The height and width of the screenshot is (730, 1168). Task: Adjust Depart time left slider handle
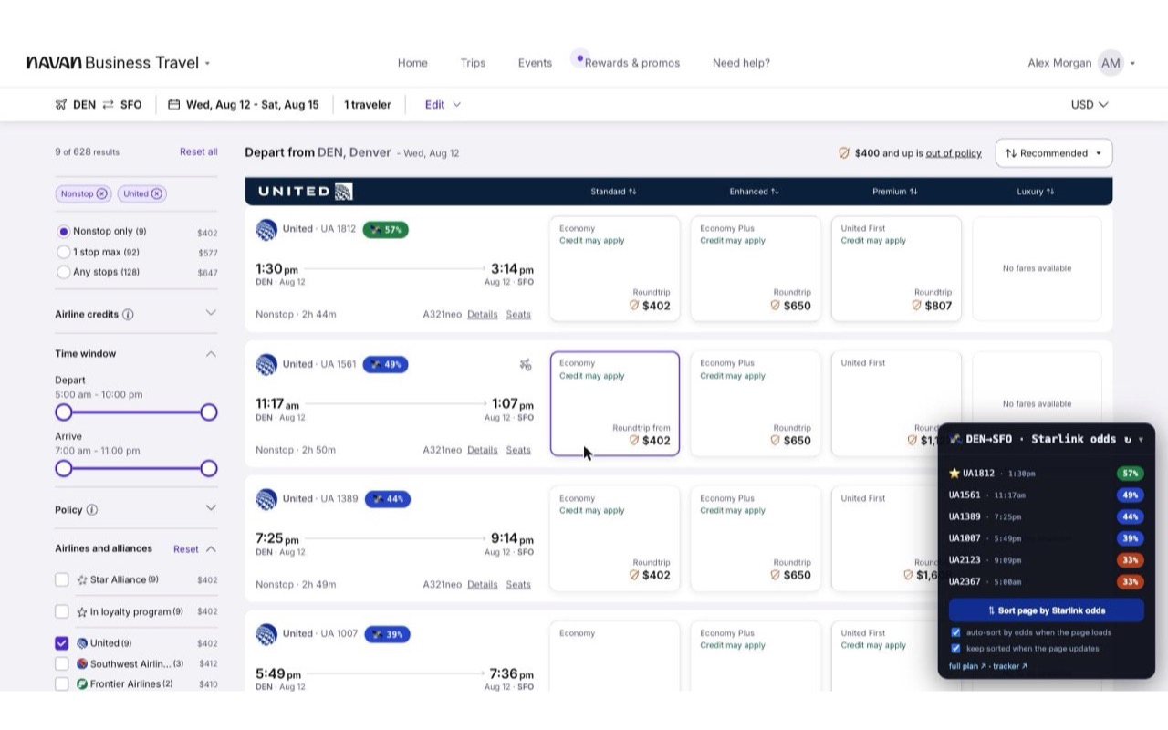tap(64, 412)
